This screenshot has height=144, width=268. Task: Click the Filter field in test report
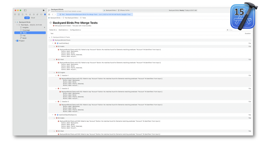click(239, 30)
